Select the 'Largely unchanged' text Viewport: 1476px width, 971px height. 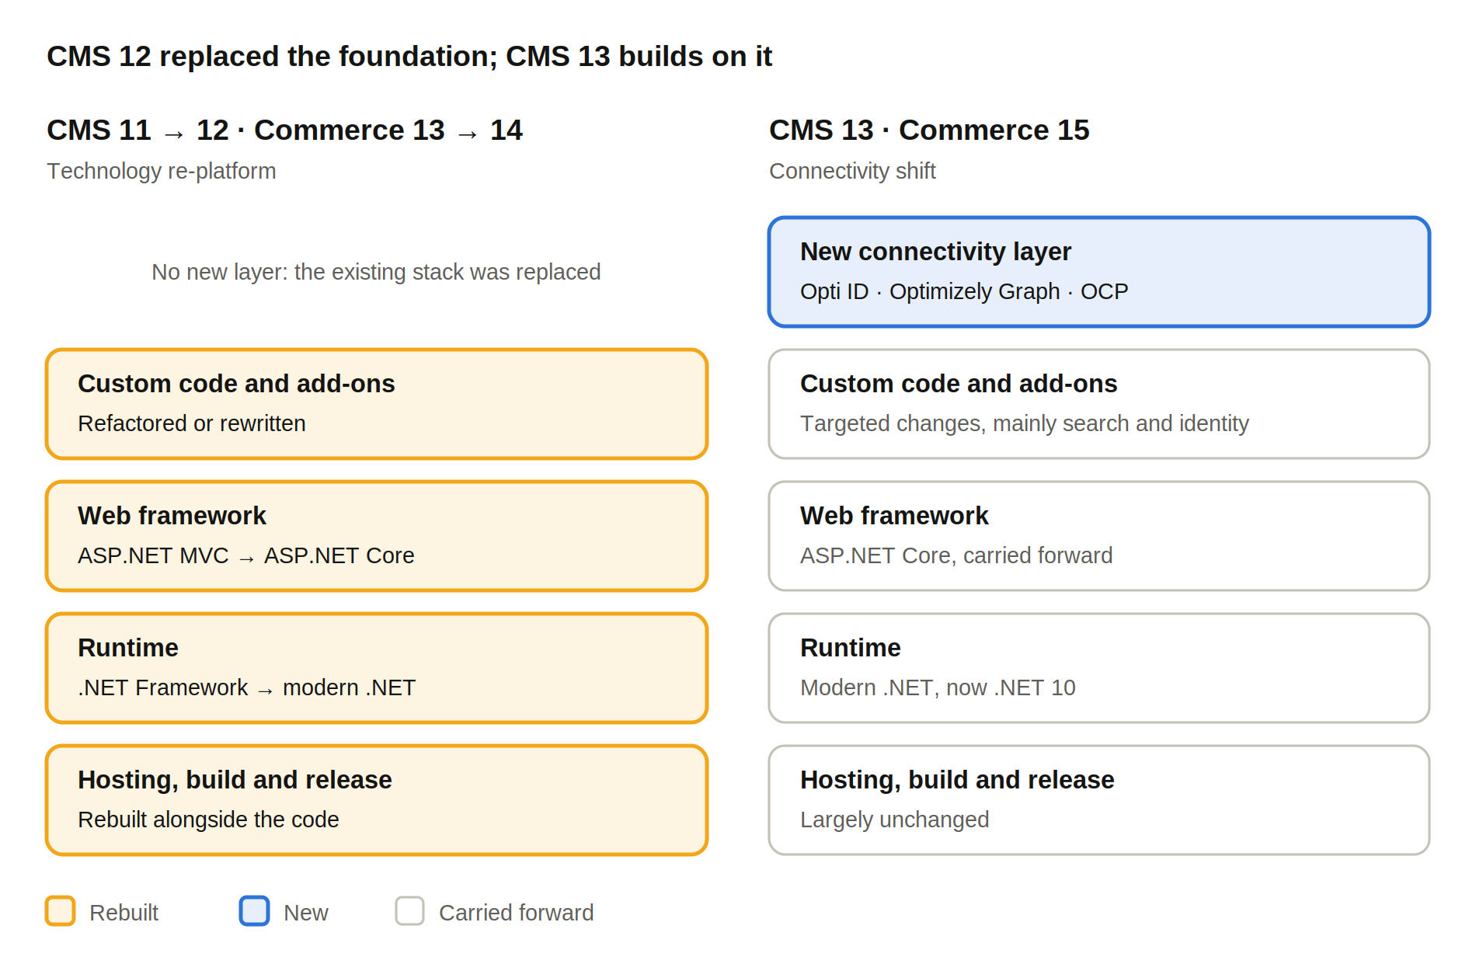click(894, 820)
